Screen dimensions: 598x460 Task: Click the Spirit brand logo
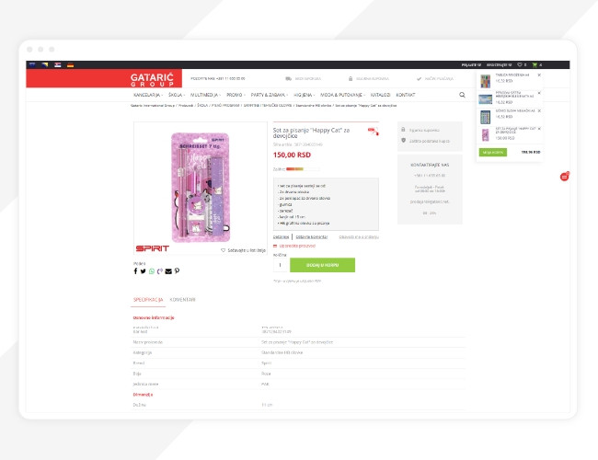coord(152,248)
